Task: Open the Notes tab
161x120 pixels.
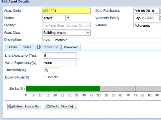Action: pos(27,47)
